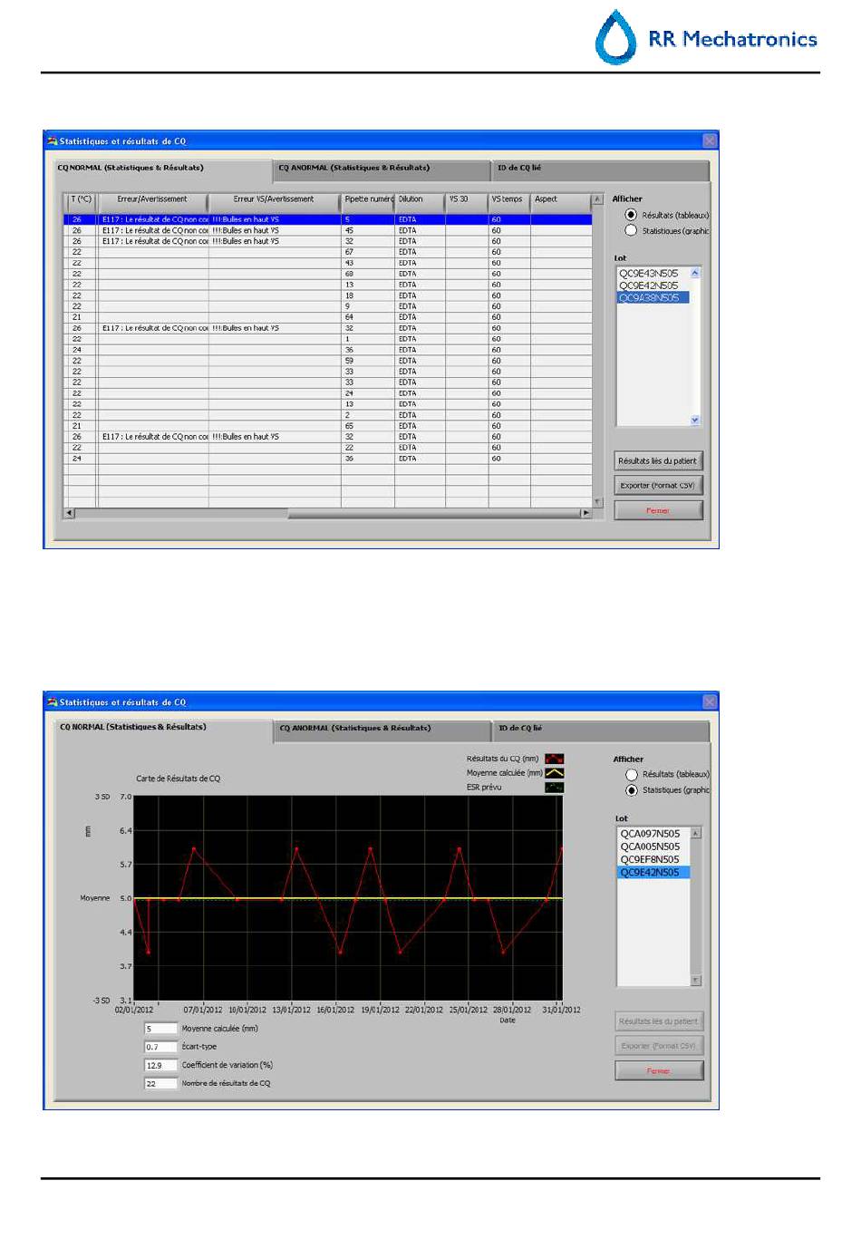Click Nombre de résultats de CQ field showing 22

coord(160,1083)
